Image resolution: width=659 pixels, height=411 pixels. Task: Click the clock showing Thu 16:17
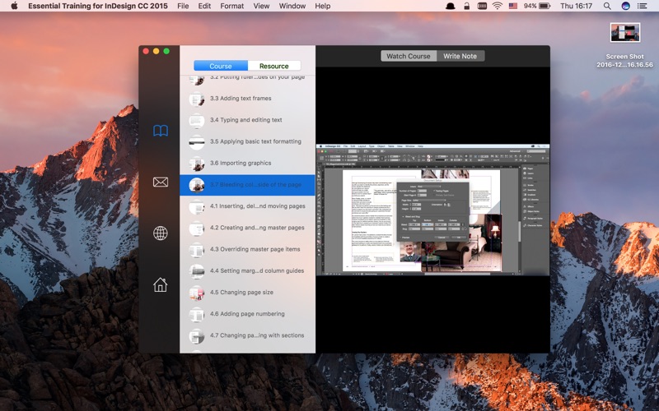pos(576,6)
